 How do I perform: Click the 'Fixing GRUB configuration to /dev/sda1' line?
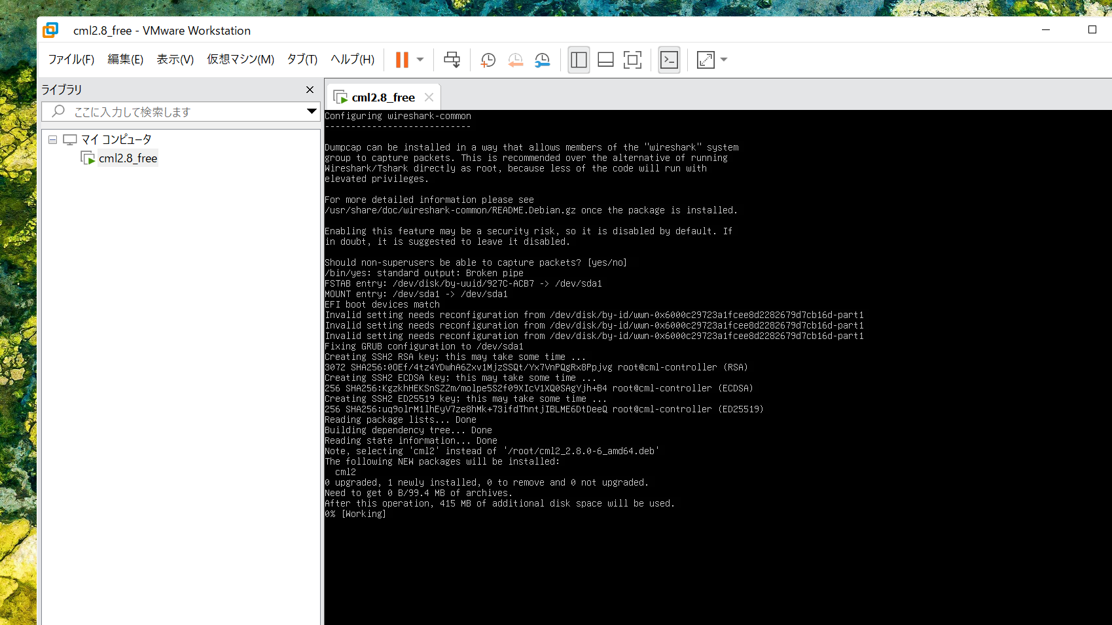tap(424, 346)
